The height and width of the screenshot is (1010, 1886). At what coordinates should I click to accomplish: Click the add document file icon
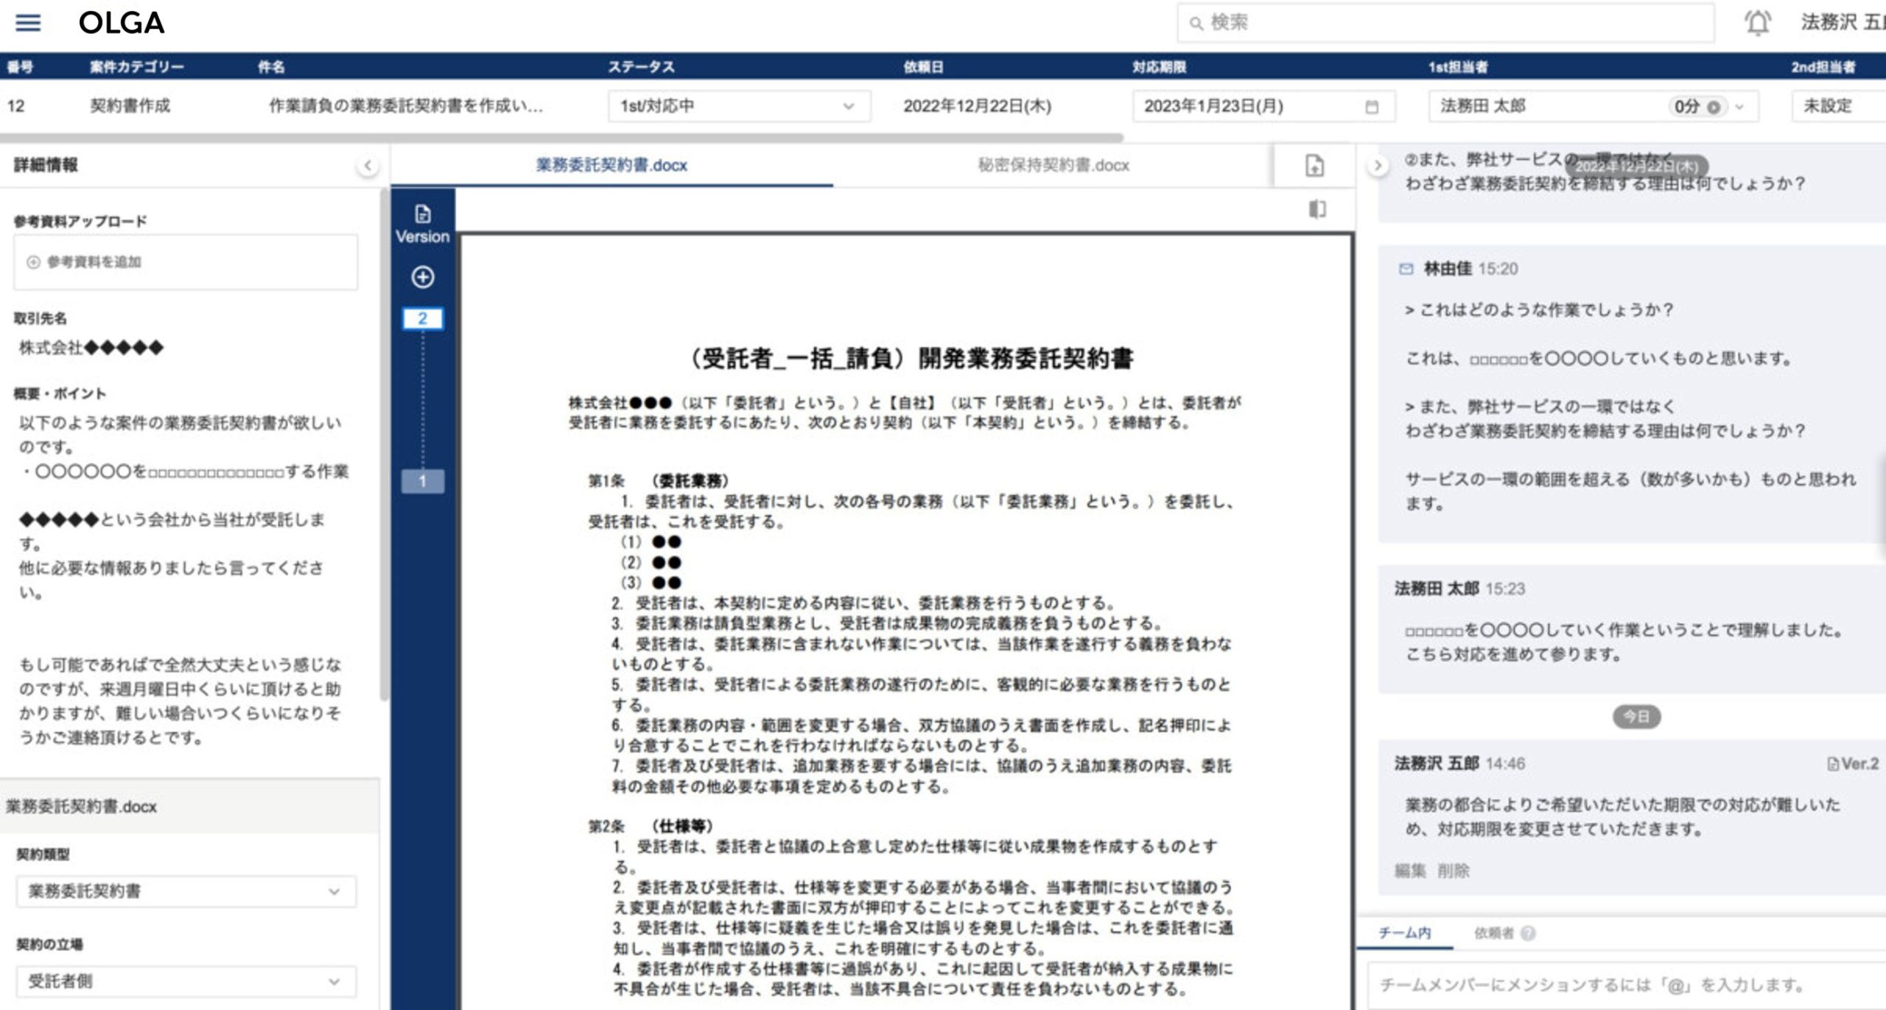click(x=1314, y=165)
